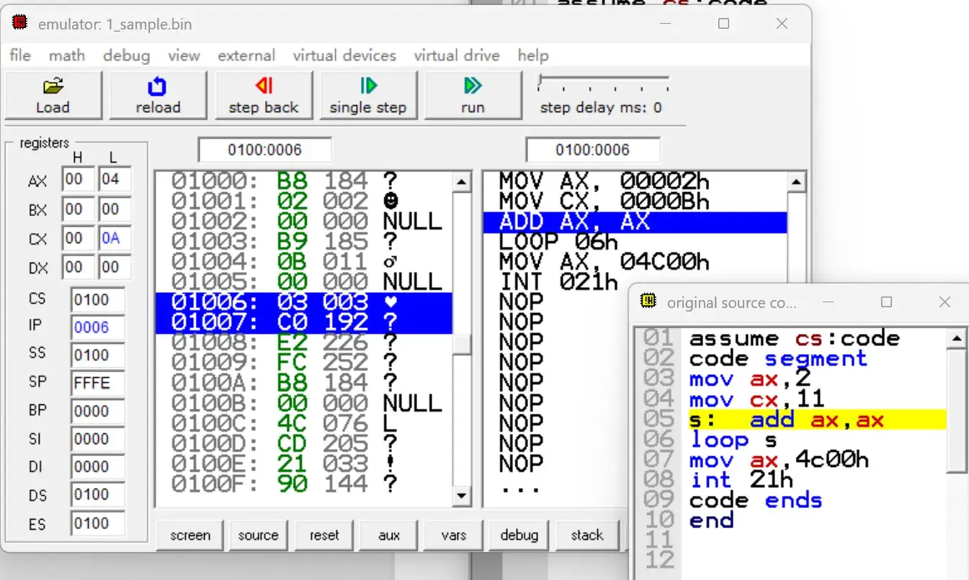
Task: Click the run button
Action: (x=473, y=96)
